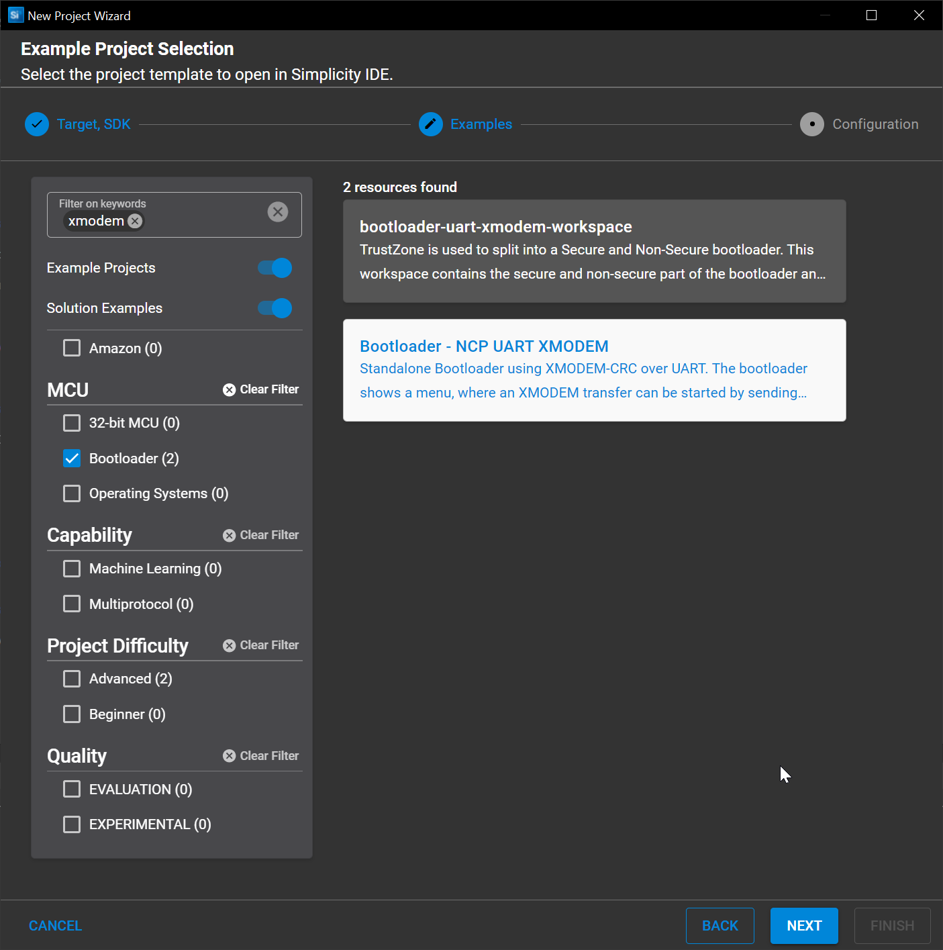Check the EXPERIMENTAL (0) checkbox
The height and width of the screenshot is (950, 943).
tap(72, 824)
